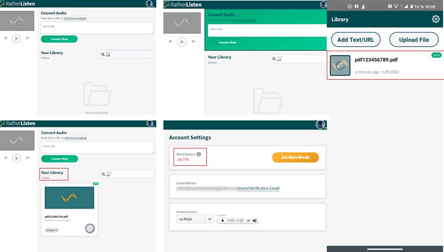Tap the Facebook notification icon in phone status bar

point(357,6)
